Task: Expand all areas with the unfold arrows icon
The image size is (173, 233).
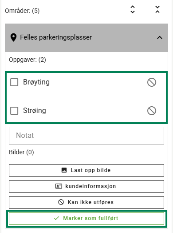Action: click(x=133, y=9)
